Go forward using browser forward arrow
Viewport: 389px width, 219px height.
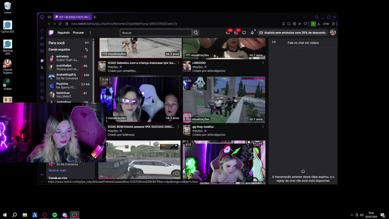tap(55, 24)
